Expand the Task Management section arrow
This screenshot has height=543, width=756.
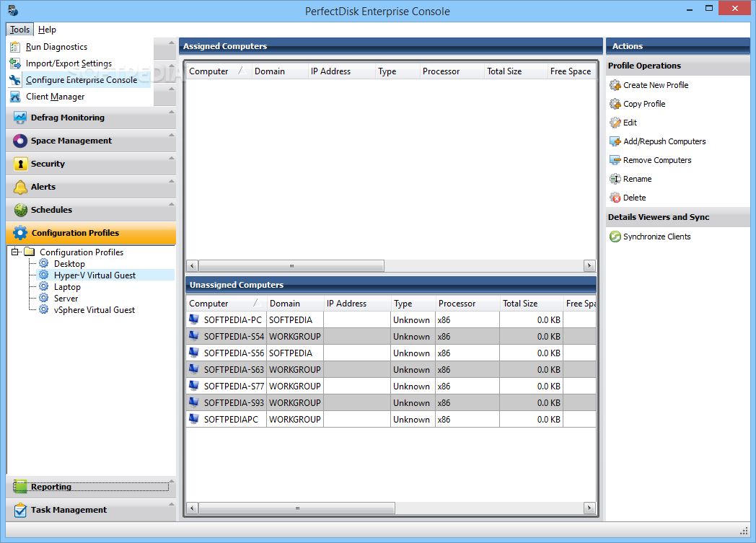(x=171, y=505)
